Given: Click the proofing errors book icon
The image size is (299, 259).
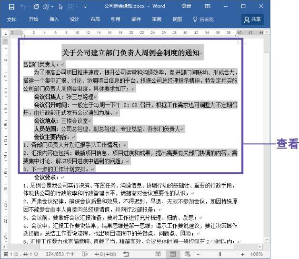Looking at the screenshot, I should [85, 254].
